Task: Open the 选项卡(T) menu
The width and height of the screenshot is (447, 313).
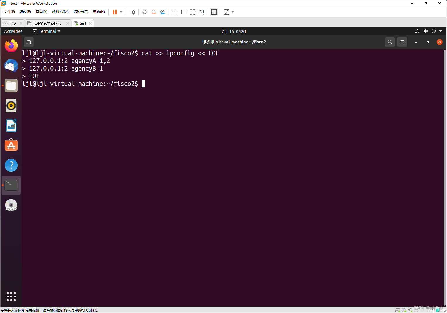Action: click(81, 12)
